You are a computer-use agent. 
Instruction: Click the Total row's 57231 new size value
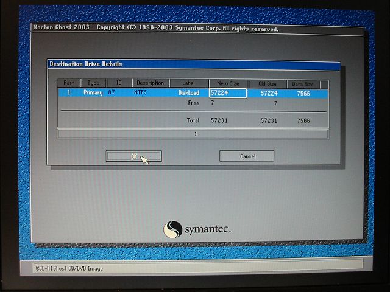[219, 121]
